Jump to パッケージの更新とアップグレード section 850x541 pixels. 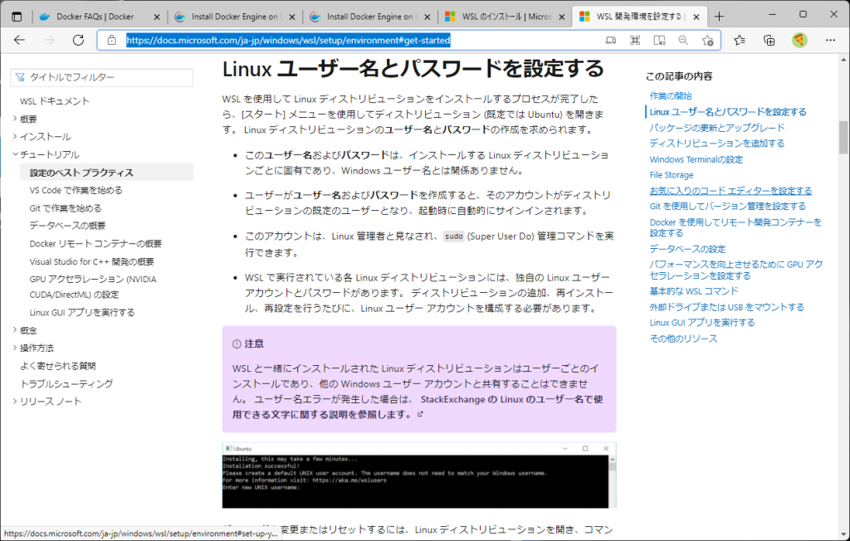(x=717, y=128)
